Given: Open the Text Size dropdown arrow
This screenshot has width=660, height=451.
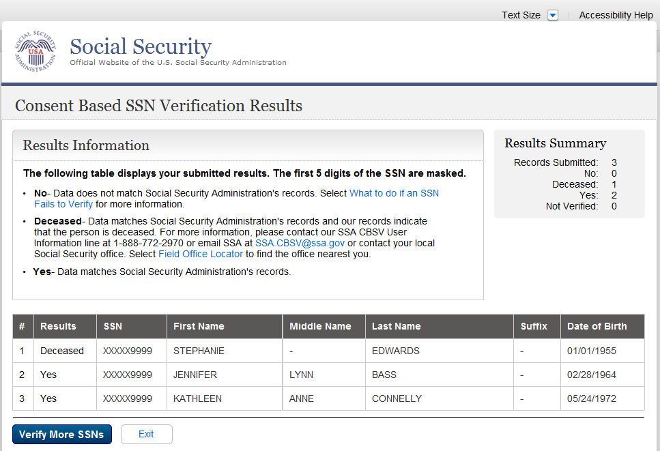Looking at the screenshot, I should 552,16.
